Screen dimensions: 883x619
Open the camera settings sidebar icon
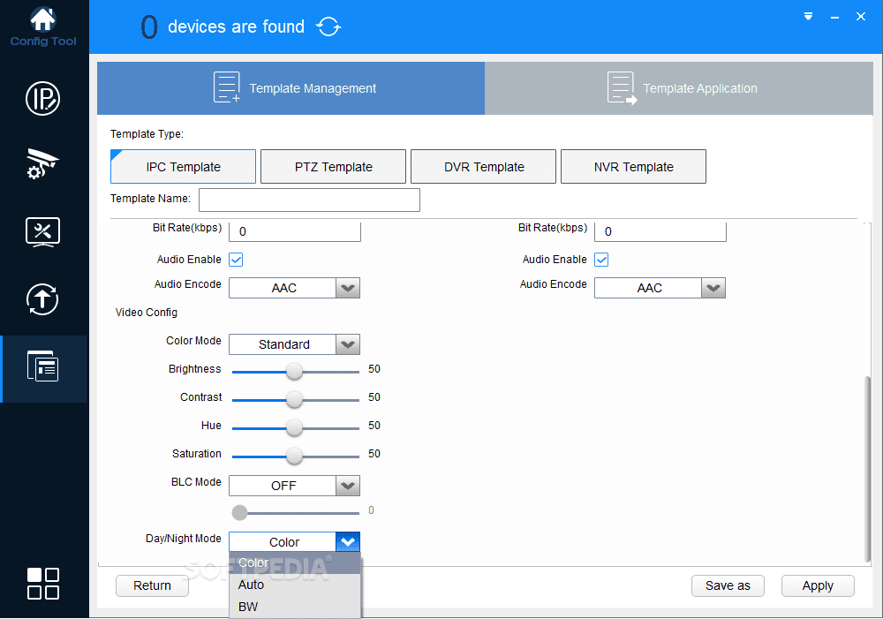pyautogui.click(x=42, y=165)
